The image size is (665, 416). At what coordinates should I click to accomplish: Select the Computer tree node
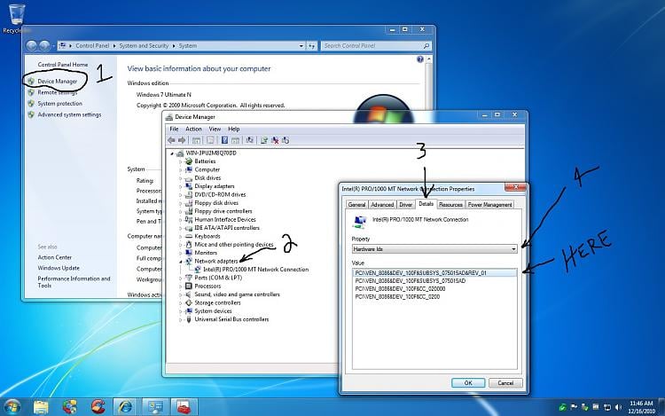(x=207, y=169)
